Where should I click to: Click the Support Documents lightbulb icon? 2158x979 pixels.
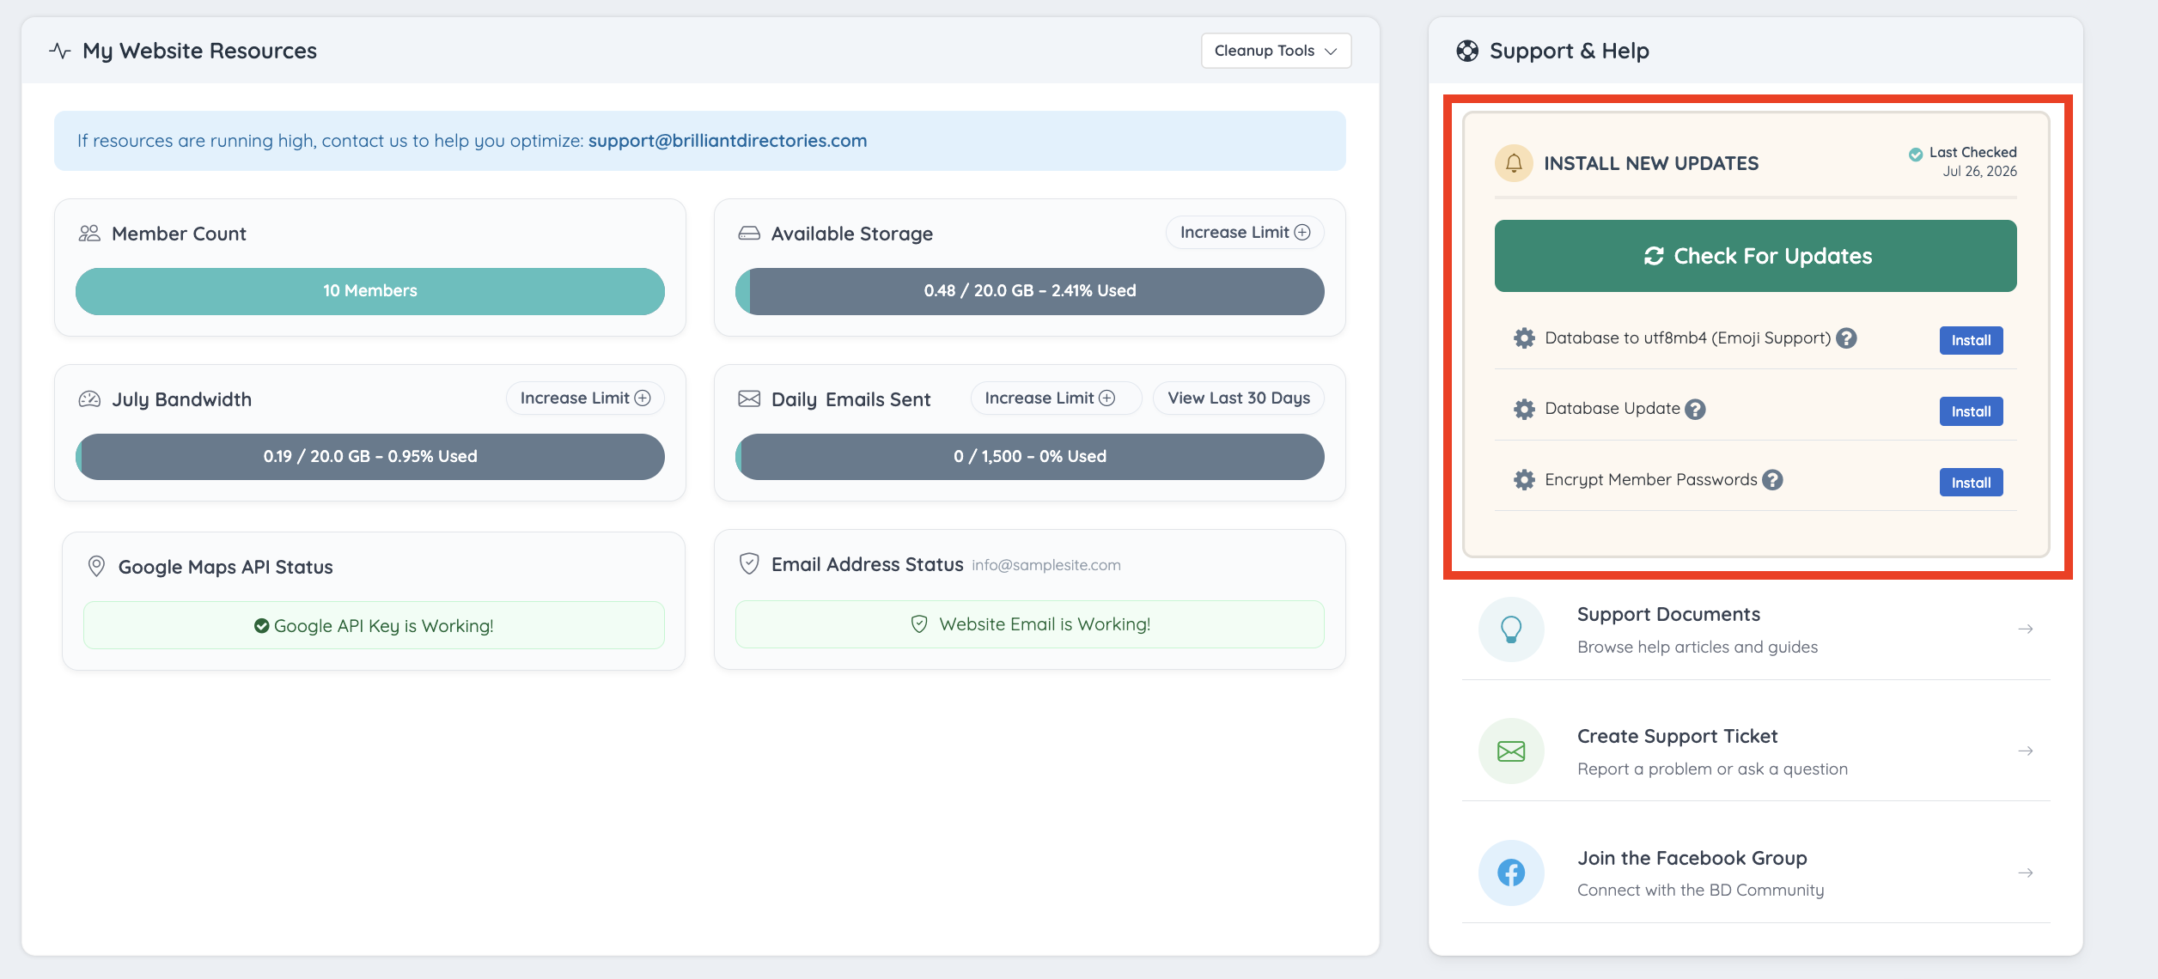click(1511, 629)
